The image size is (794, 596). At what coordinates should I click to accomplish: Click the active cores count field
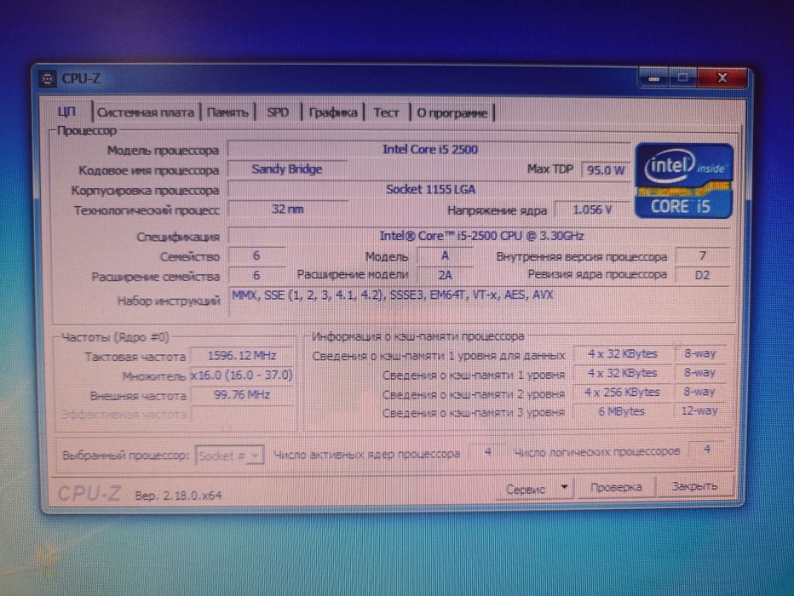pos(487,452)
